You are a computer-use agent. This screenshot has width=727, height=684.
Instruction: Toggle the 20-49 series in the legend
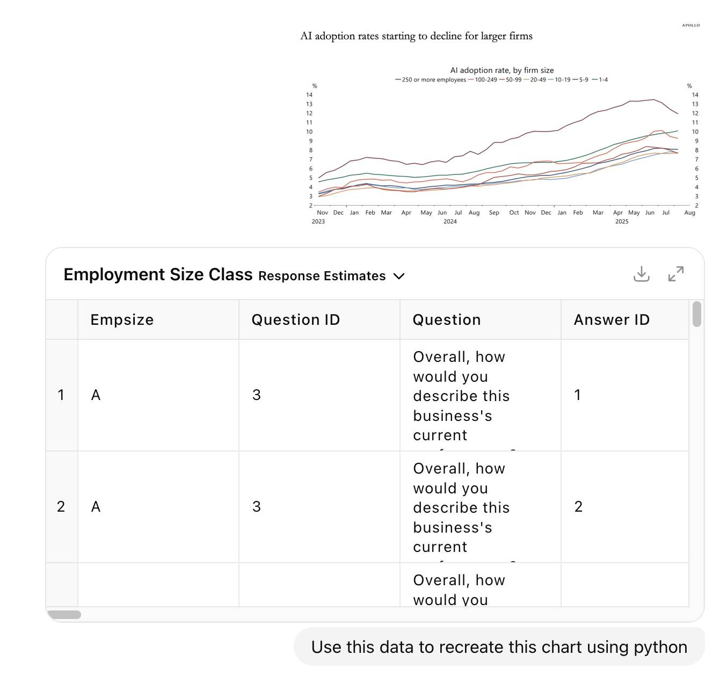(x=526, y=79)
